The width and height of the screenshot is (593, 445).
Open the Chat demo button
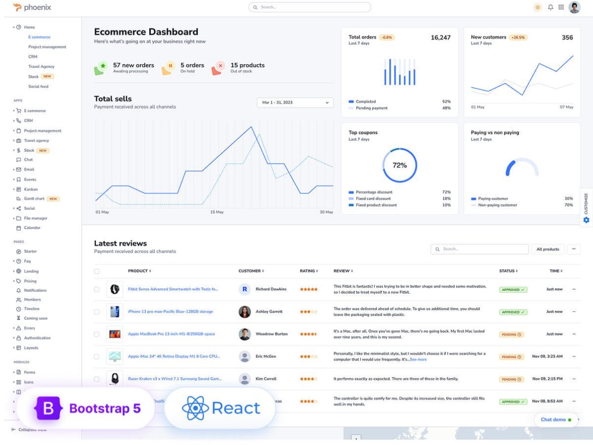coord(556,420)
